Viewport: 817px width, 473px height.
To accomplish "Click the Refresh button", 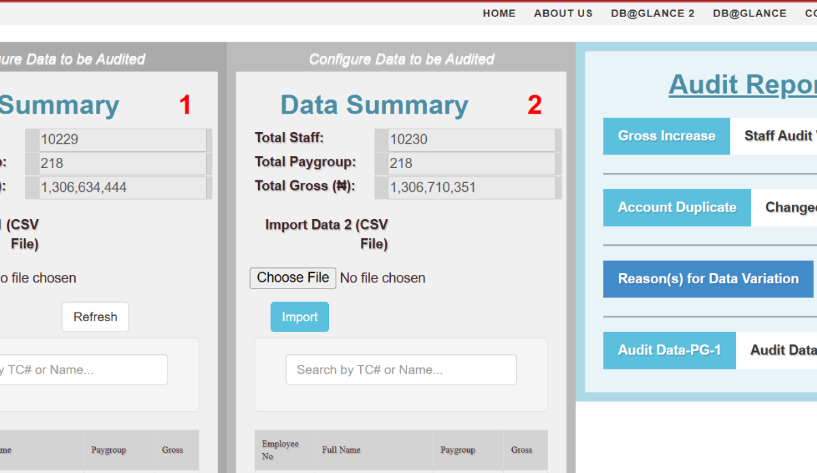I will (x=95, y=317).
